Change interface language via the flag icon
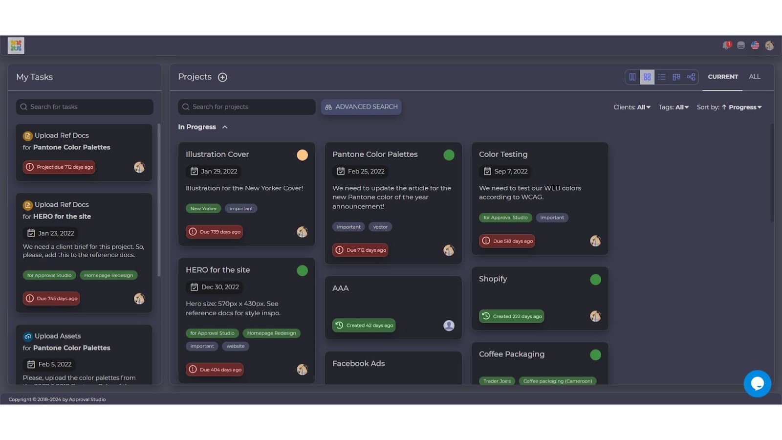 (x=755, y=45)
